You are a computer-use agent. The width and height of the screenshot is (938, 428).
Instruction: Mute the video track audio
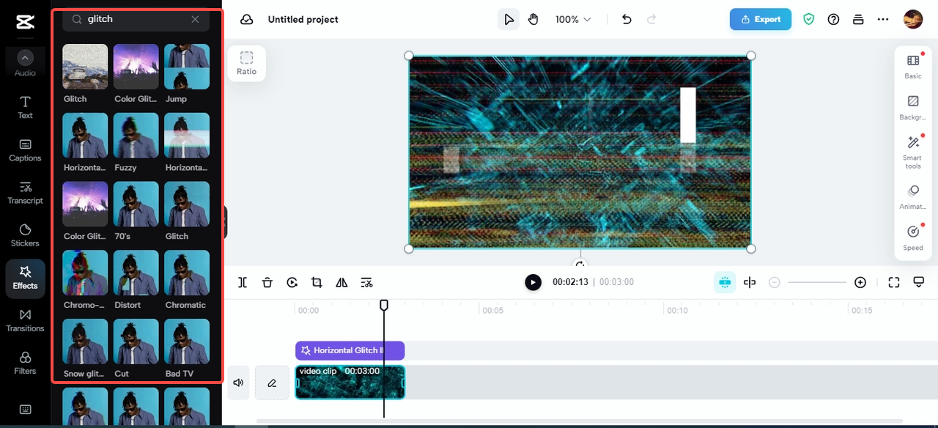pos(238,382)
